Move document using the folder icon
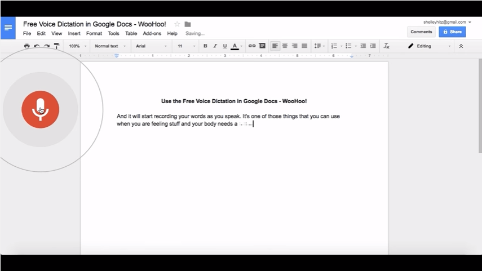Viewport: 482px width, 271px height. [x=188, y=24]
